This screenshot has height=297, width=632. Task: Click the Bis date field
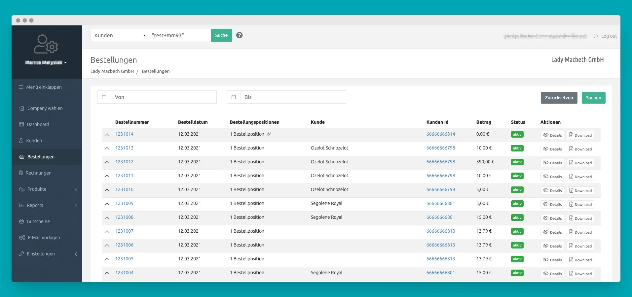[293, 97]
